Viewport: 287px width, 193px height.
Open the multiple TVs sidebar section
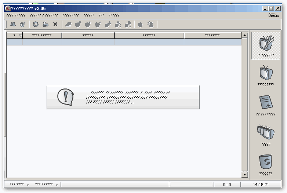(265, 134)
